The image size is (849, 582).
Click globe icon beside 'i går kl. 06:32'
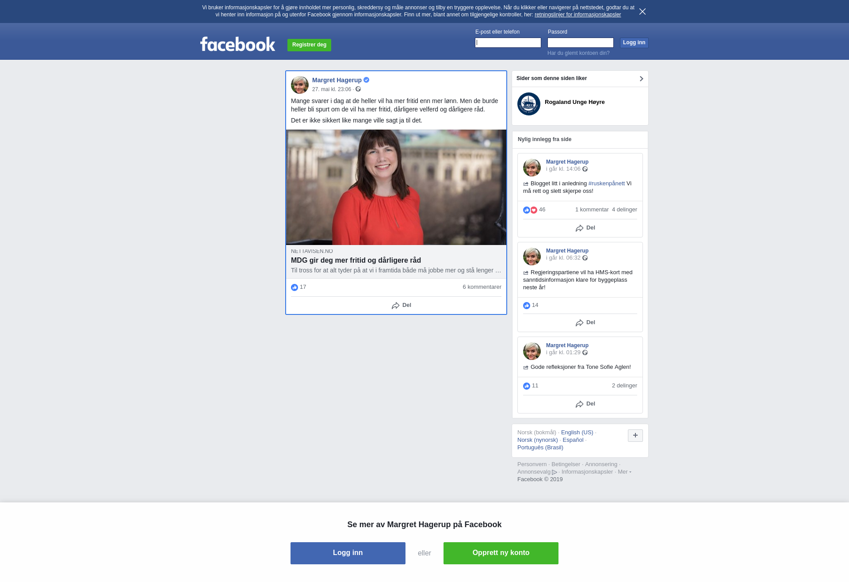click(x=585, y=258)
